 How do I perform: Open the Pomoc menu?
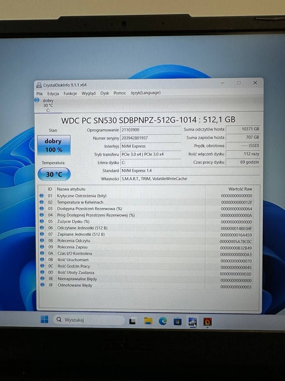[x=120, y=93]
